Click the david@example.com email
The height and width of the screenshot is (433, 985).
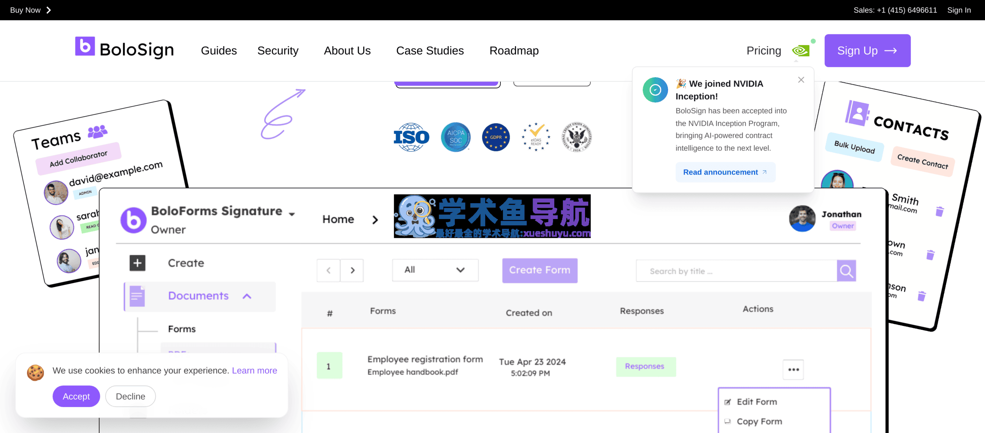[116, 173]
